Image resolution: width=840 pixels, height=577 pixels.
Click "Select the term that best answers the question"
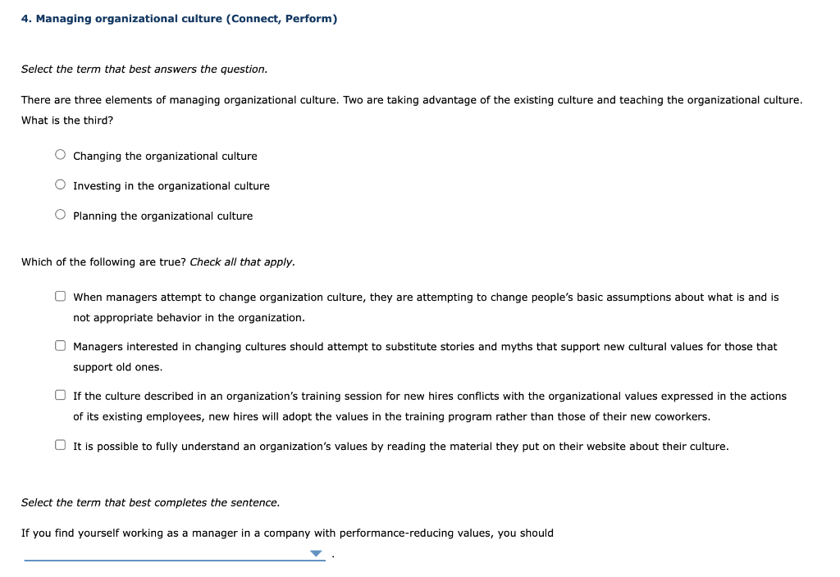(x=144, y=69)
